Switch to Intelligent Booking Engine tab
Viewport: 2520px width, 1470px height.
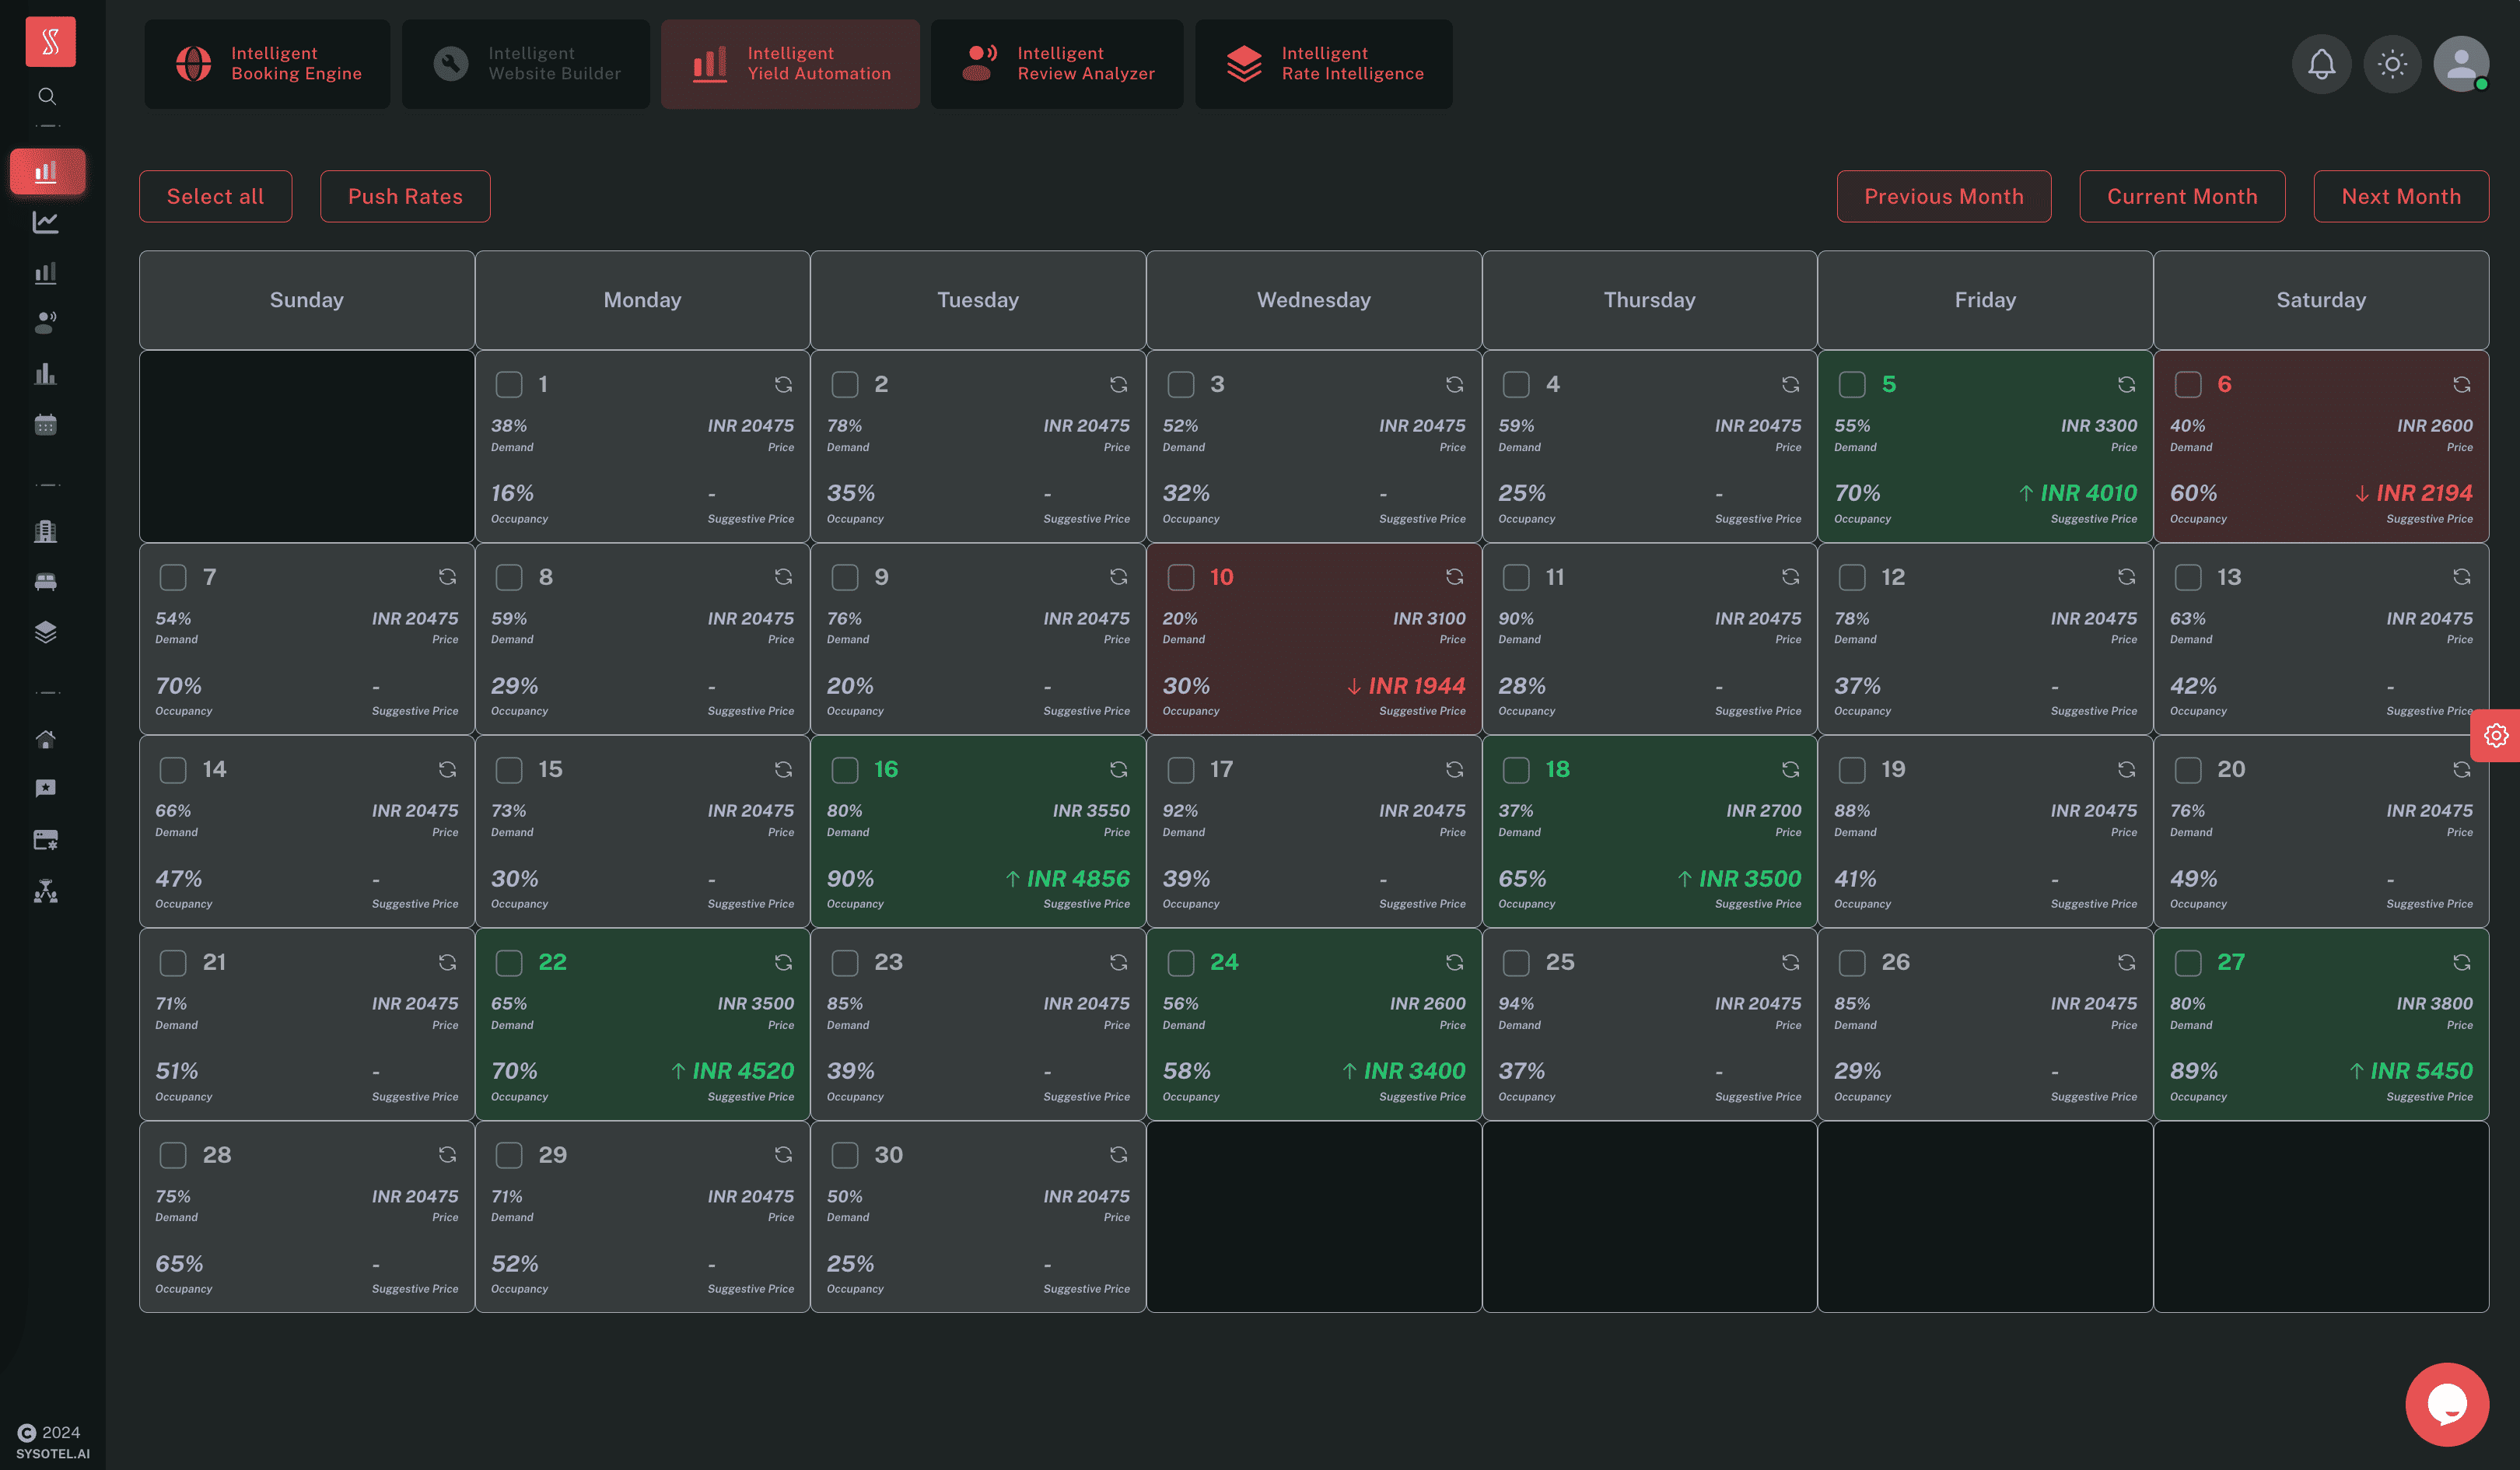click(267, 64)
